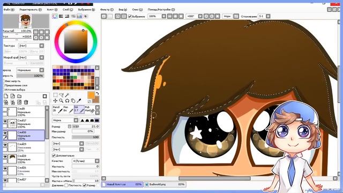Image resolution: width=343 pixels, height=193 pixels.
Task: Create a new linework layer
Action: tap(13, 96)
